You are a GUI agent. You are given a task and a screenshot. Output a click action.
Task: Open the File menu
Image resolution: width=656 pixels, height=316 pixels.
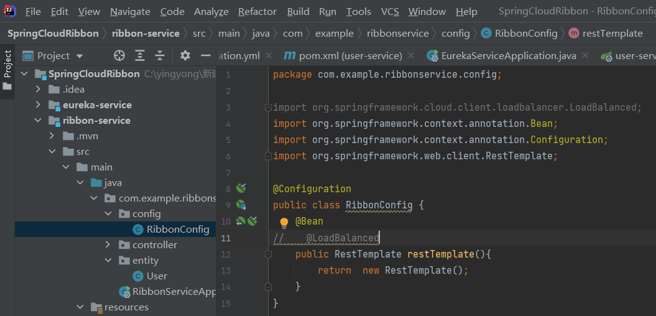click(33, 12)
